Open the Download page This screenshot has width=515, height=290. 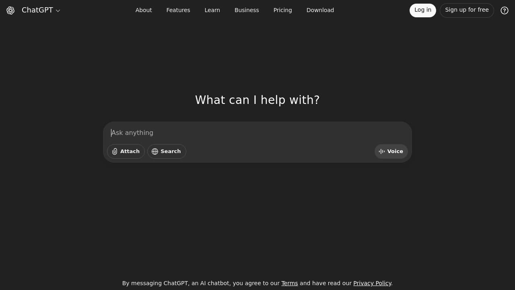tap(320, 10)
